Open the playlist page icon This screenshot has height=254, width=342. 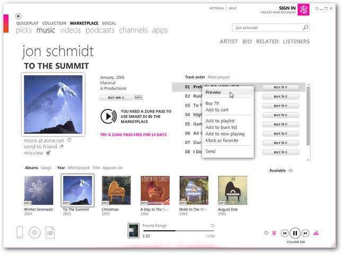[50, 233]
